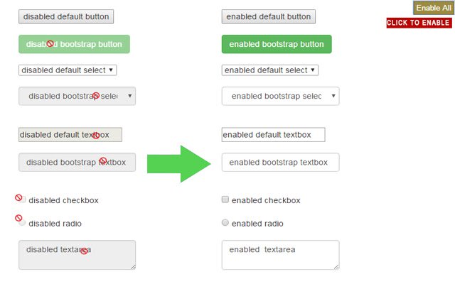Click the green enabled bootstrap button

[x=277, y=44]
